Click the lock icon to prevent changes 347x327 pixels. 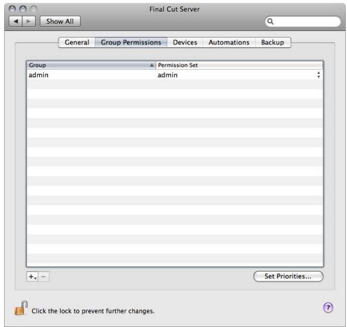point(21,308)
